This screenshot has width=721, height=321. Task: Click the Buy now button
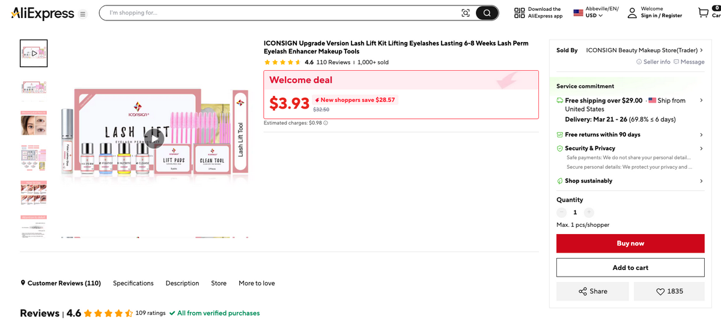(x=630, y=243)
